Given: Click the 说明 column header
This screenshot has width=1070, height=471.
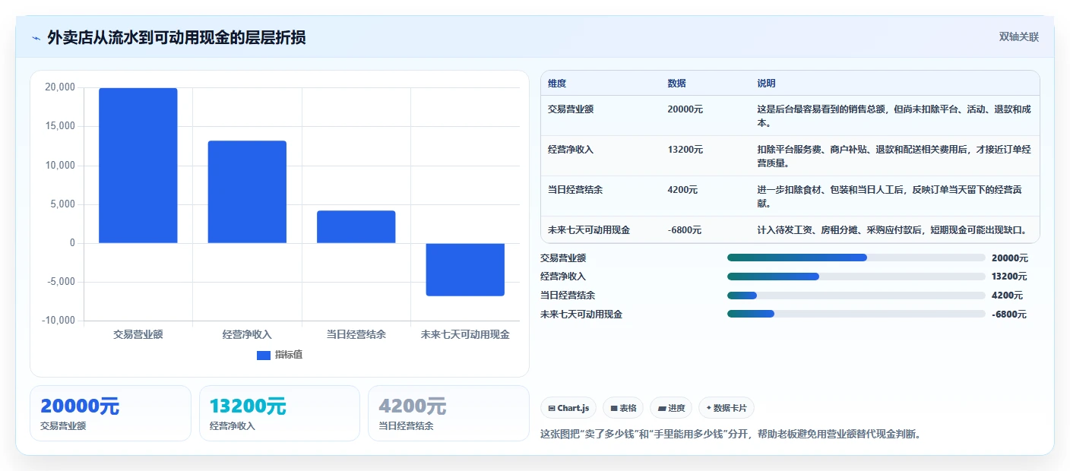Looking at the screenshot, I should (766, 84).
